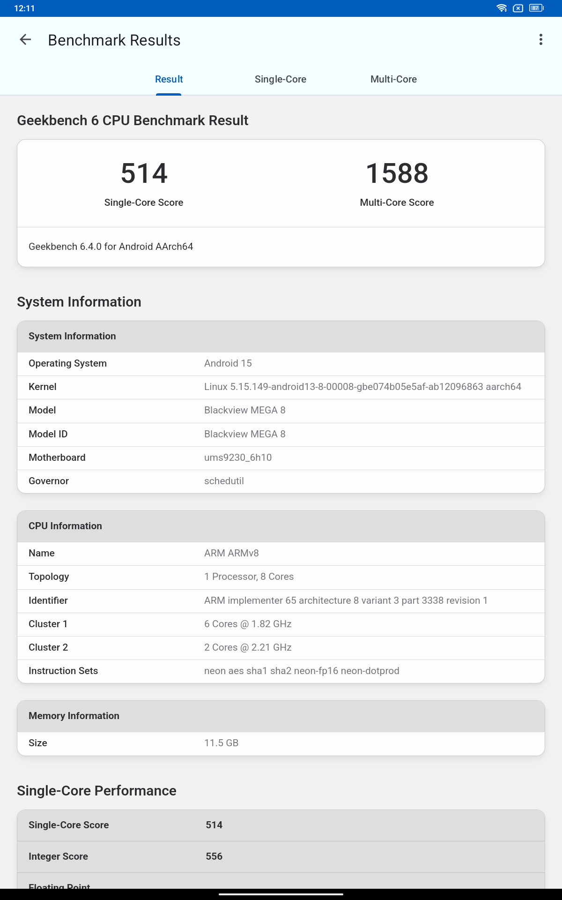Tap the battery level indicator
Screen dimensions: 562x900
pyautogui.click(x=536, y=8)
